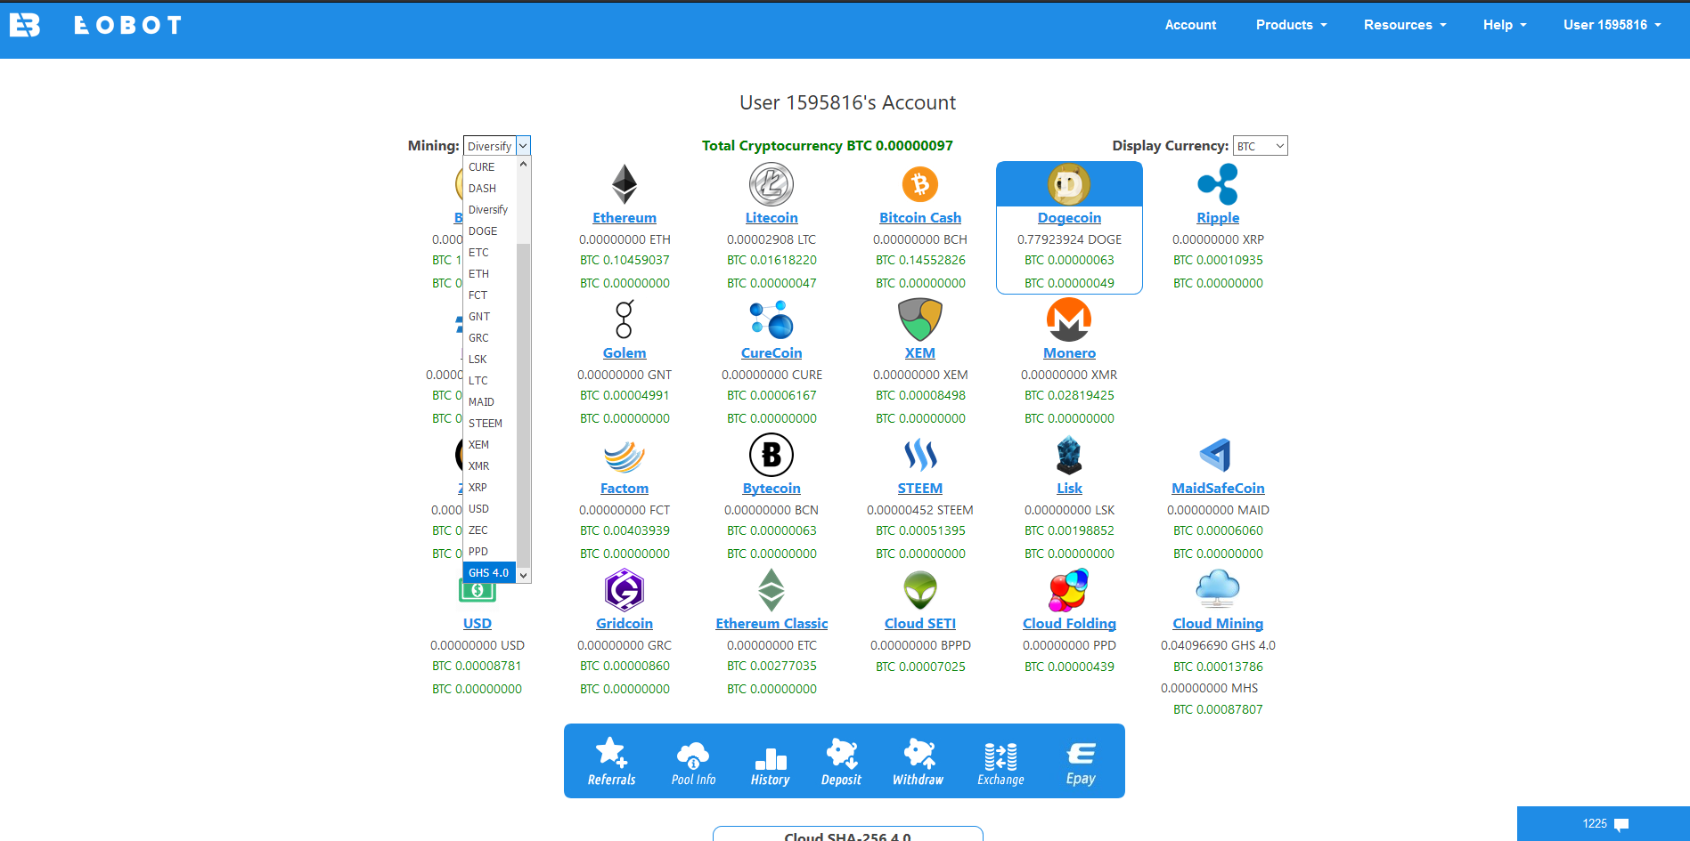Select CURE in the Mining list
Screen dimensions: 1690x841
pyautogui.click(x=489, y=167)
